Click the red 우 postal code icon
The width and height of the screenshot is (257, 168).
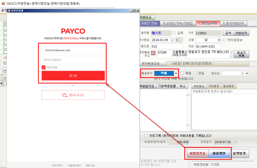(x=153, y=53)
